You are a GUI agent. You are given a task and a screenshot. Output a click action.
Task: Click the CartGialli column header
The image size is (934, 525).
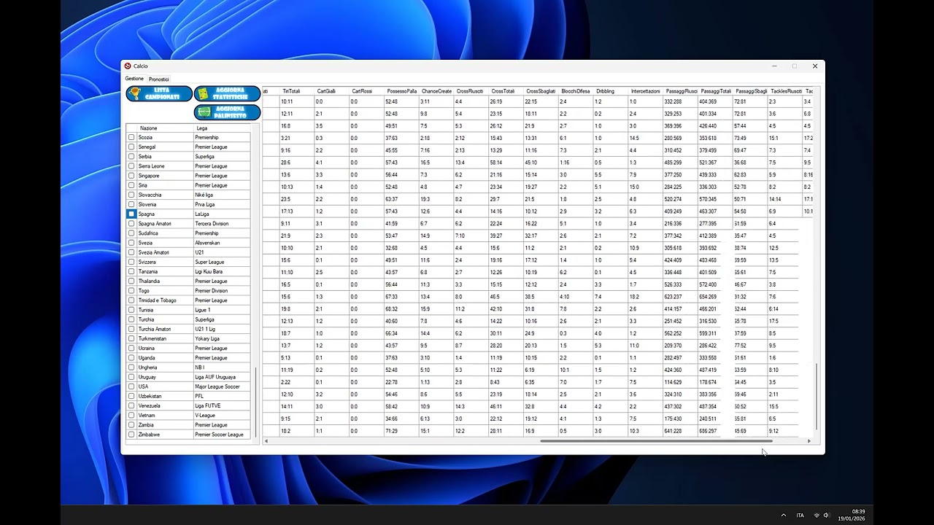[331, 91]
